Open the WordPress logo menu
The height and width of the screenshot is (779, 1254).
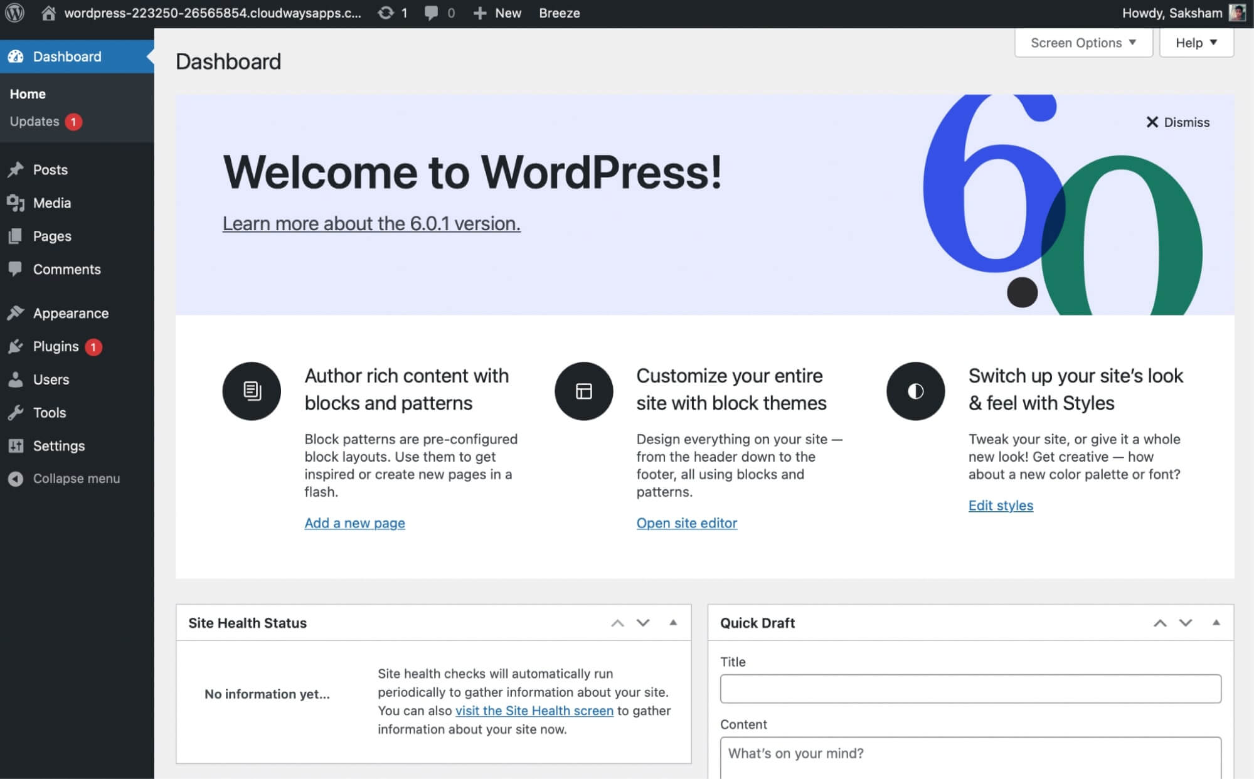(14, 13)
